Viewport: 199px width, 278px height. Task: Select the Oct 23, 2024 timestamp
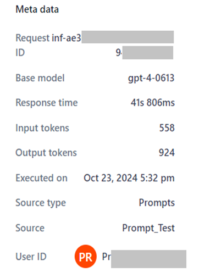click(129, 178)
